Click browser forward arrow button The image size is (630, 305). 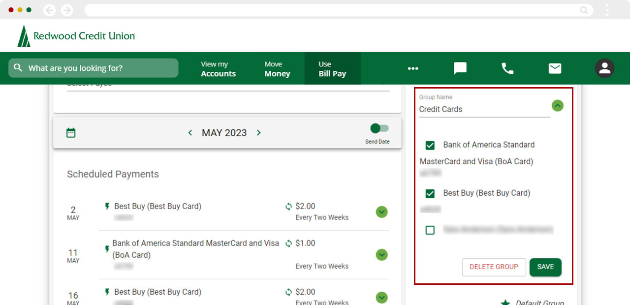[x=67, y=10]
